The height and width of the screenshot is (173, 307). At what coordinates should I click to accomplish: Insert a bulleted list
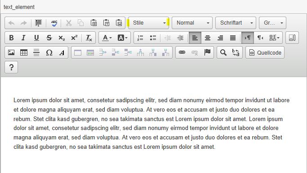153,38
